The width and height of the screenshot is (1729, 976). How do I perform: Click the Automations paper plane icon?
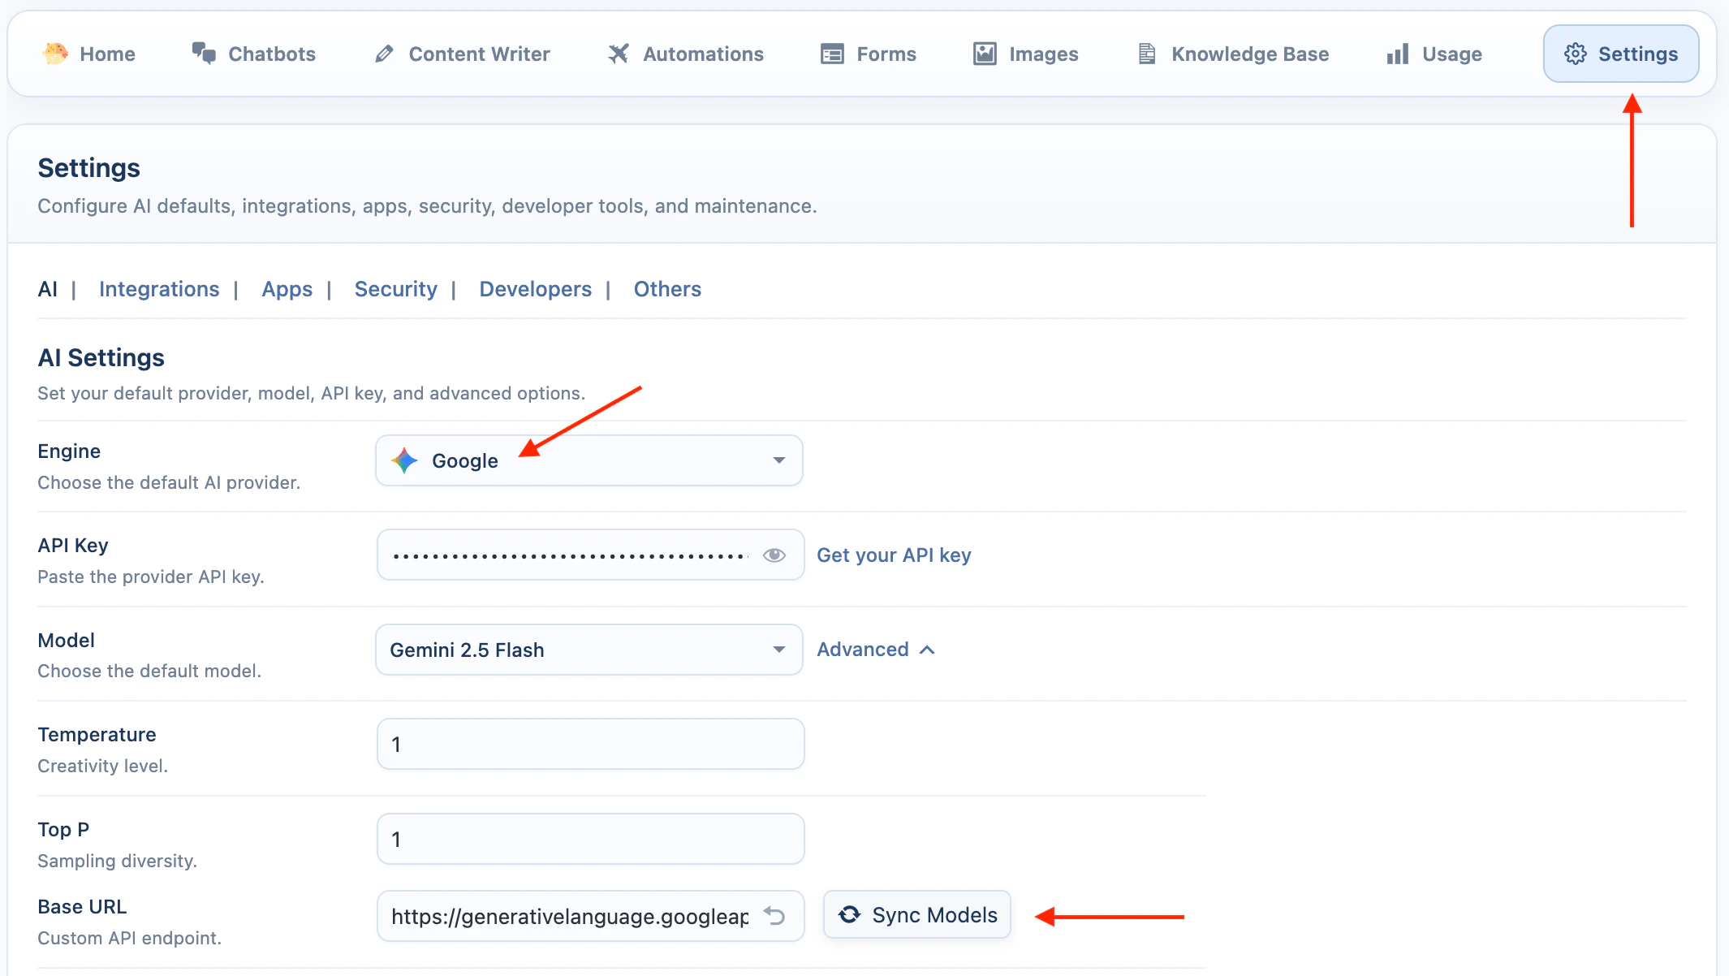pyautogui.click(x=619, y=54)
